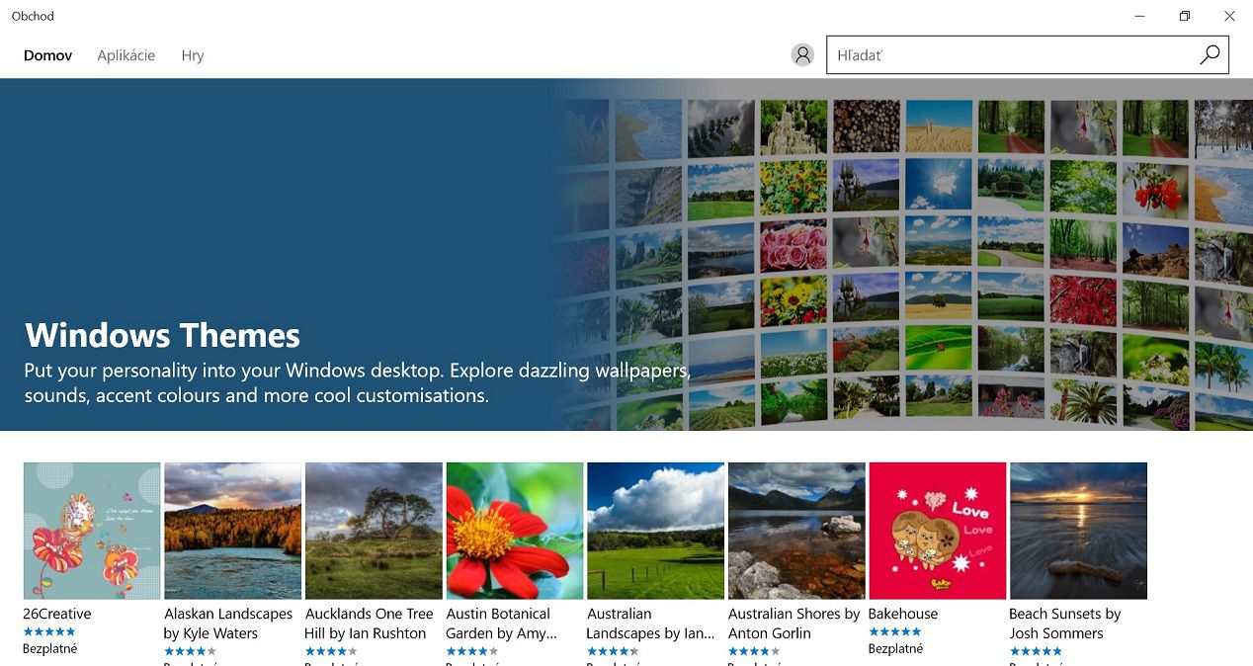
Task: Click the star rating under Alaskan Landscapes
Action: pos(191,652)
